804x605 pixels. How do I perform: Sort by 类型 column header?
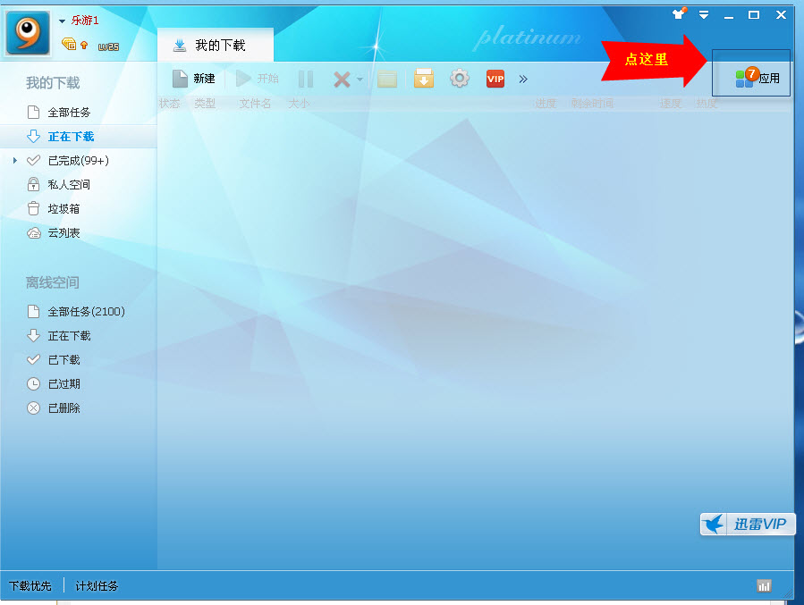[205, 104]
